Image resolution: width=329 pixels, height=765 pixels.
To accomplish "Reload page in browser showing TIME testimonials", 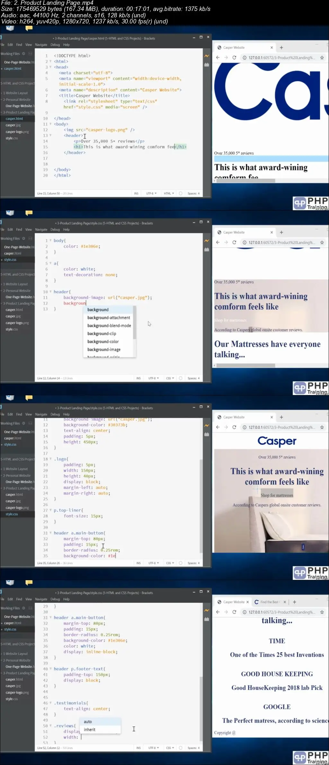I will (234, 612).
